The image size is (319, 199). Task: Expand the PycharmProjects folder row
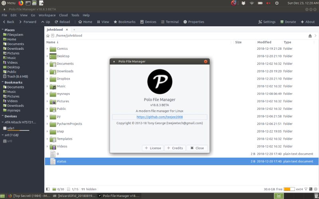click(x=47, y=124)
